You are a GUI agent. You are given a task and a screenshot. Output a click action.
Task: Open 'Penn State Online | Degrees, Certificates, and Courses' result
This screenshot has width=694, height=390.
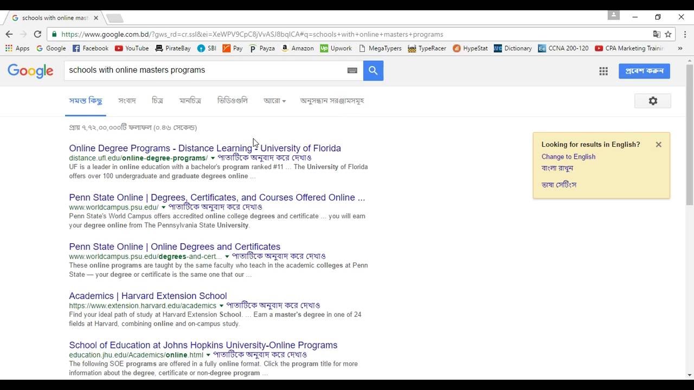click(x=217, y=197)
